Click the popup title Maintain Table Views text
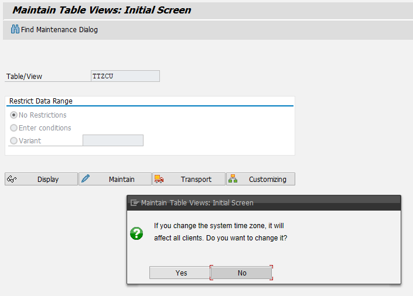Screen dimensions: 413x296 (197, 203)
